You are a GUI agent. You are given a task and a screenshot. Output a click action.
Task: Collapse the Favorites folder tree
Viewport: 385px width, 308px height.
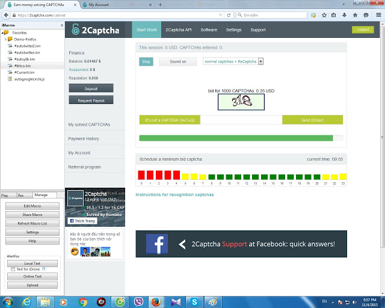coord(2,32)
